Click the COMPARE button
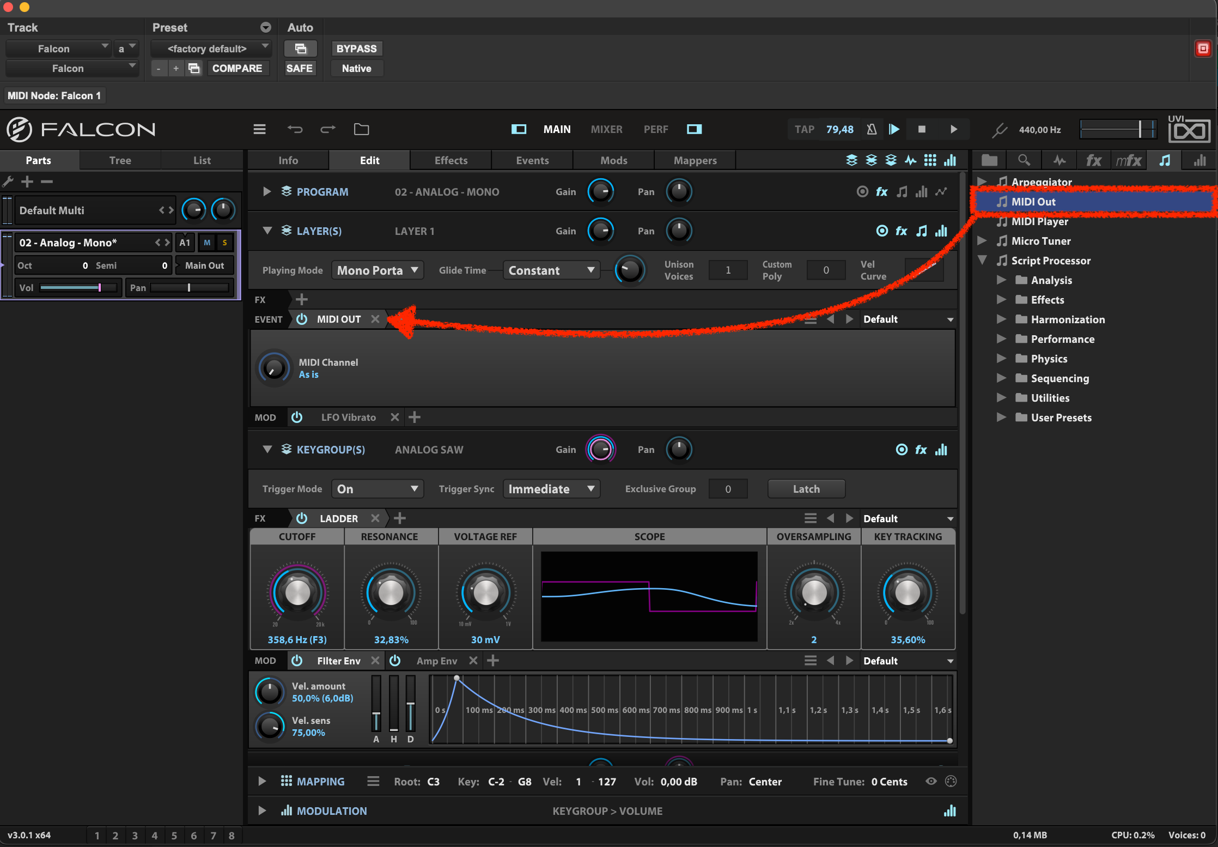Viewport: 1218px width, 847px height. pos(238,68)
